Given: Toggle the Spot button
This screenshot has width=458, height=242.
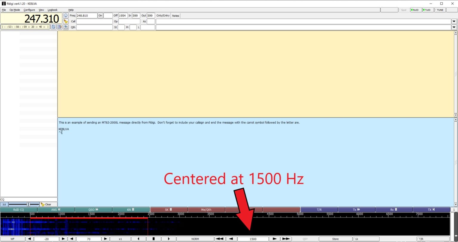Looking at the screenshot, I should (x=404, y=10).
